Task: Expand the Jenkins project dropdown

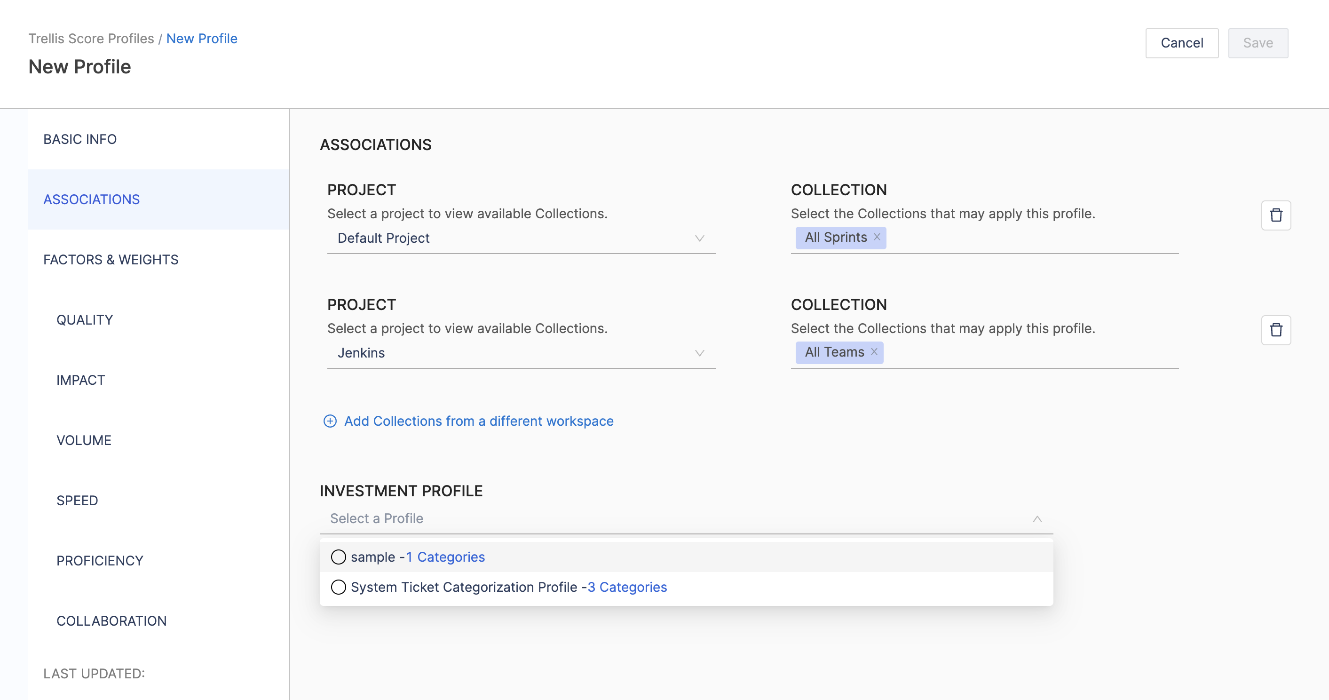Action: [x=521, y=353]
